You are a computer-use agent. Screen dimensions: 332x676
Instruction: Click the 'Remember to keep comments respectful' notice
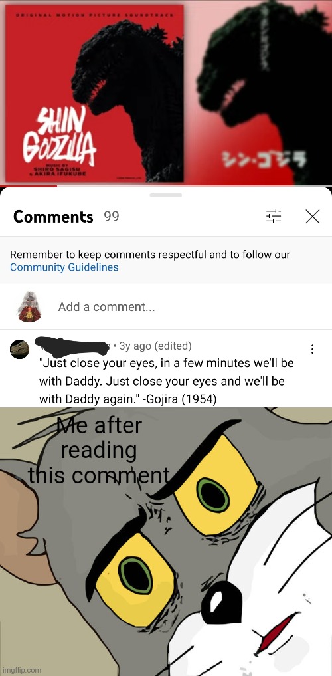[x=150, y=255]
